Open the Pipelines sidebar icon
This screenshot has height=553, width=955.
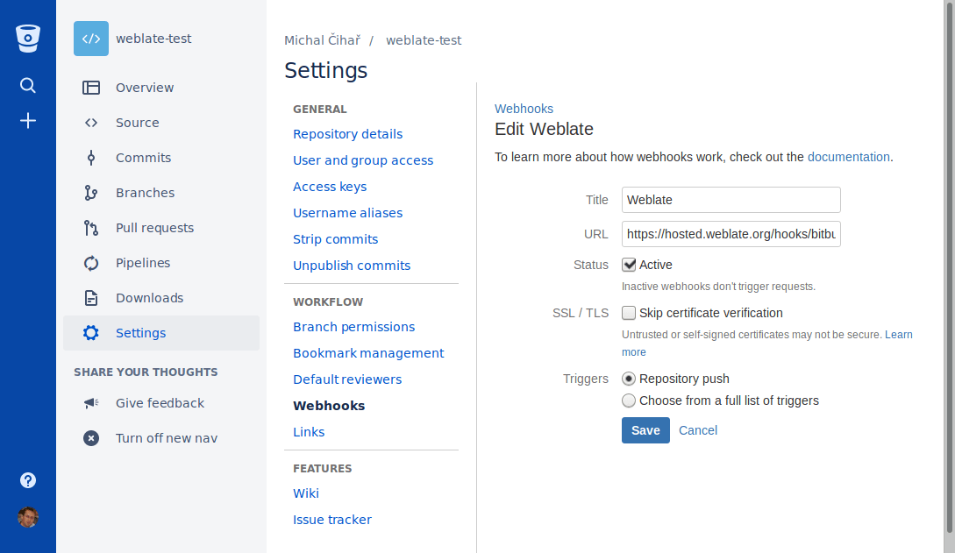[90, 262]
